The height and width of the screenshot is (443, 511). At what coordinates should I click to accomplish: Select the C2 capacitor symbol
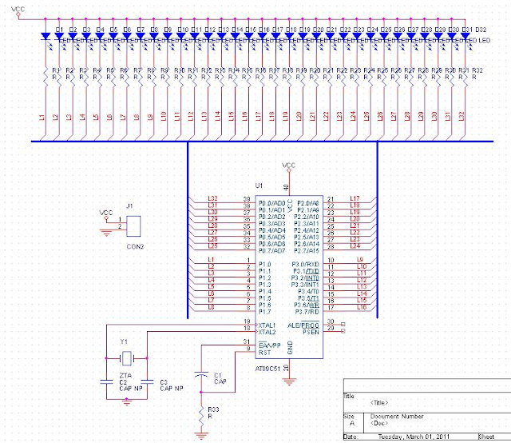click(106, 381)
